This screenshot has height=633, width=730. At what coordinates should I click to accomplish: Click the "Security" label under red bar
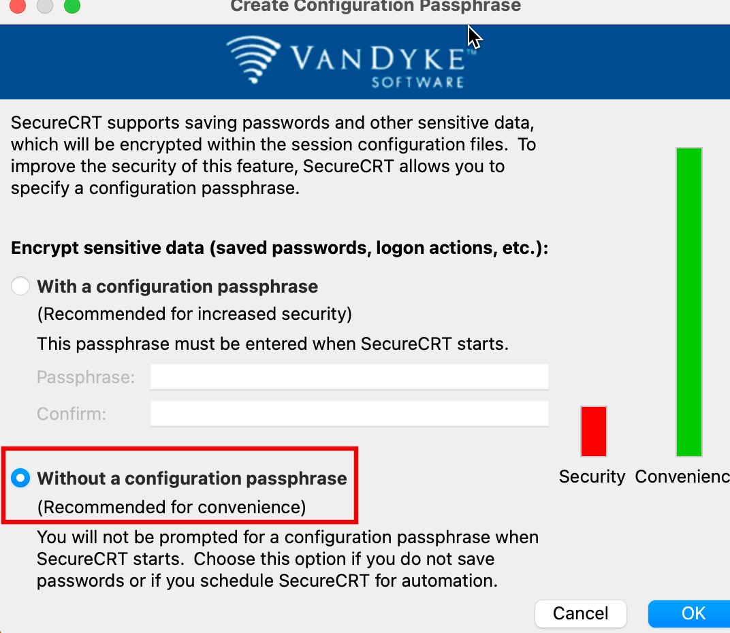[592, 476]
